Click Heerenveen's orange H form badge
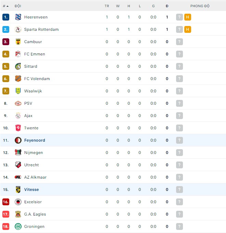The width and height of the screenshot is (226, 233). (x=187, y=17)
